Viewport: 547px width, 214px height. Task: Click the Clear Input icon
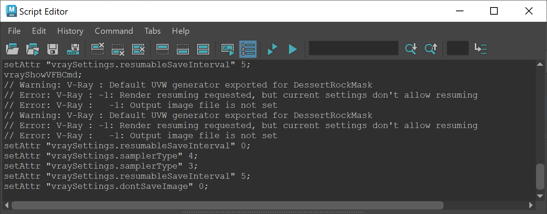pyautogui.click(x=118, y=49)
